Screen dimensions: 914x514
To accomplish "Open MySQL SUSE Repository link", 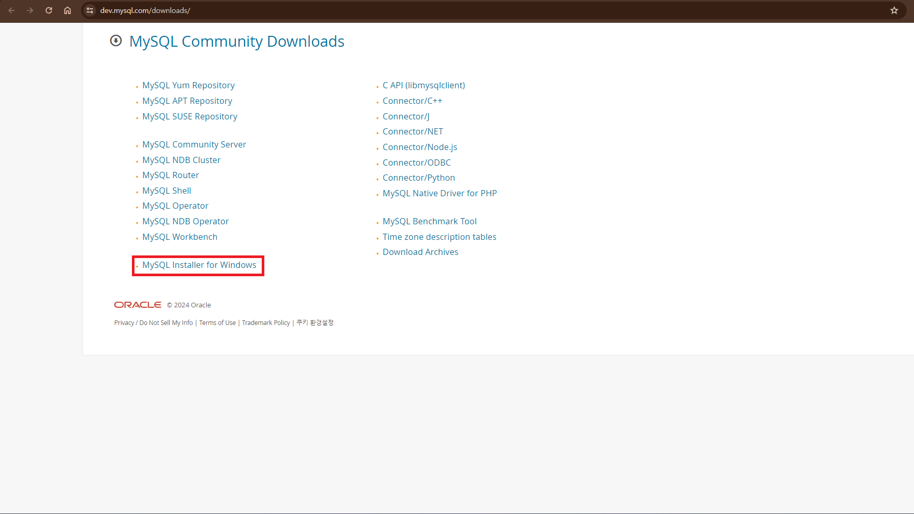I will [190, 116].
